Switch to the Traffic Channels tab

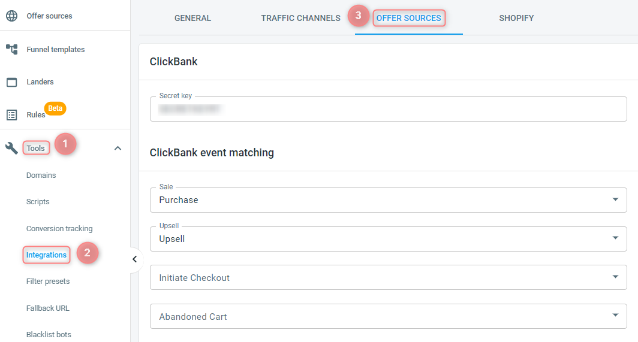pos(300,18)
